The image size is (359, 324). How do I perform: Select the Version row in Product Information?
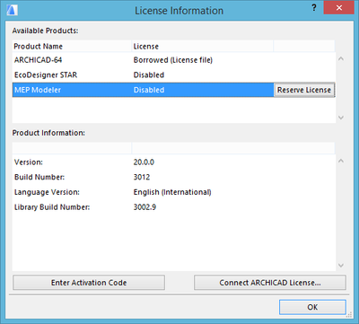click(x=173, y=162)
